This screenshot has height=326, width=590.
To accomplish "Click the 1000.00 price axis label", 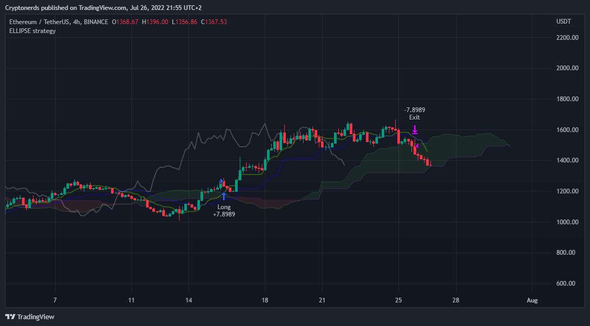I will coord(567,222).
